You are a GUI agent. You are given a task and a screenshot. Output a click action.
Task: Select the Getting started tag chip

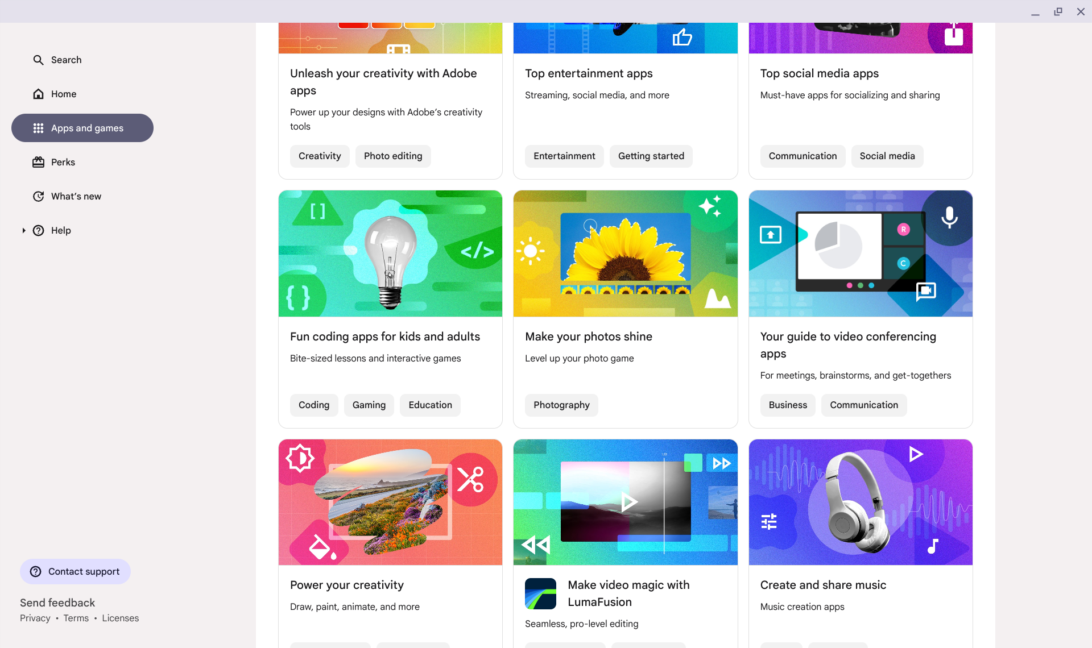[x=651, y=156]
